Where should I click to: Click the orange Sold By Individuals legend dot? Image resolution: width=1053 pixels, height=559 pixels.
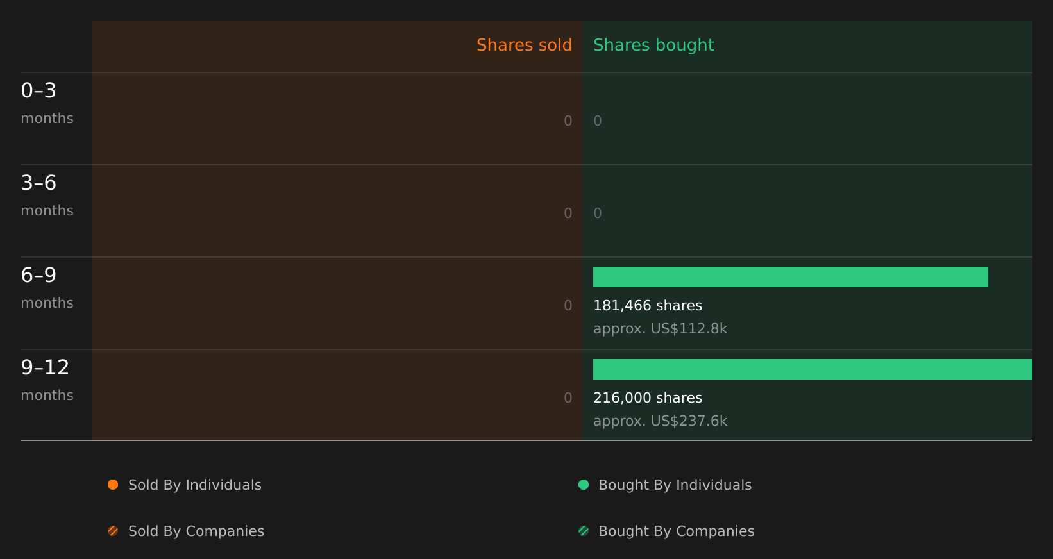pyautogui.click(x=113, y=485)
